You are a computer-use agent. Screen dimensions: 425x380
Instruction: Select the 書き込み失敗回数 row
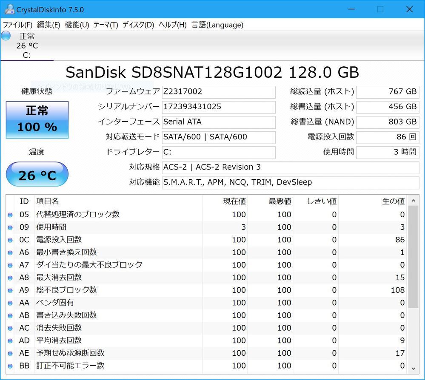(206, 315)
